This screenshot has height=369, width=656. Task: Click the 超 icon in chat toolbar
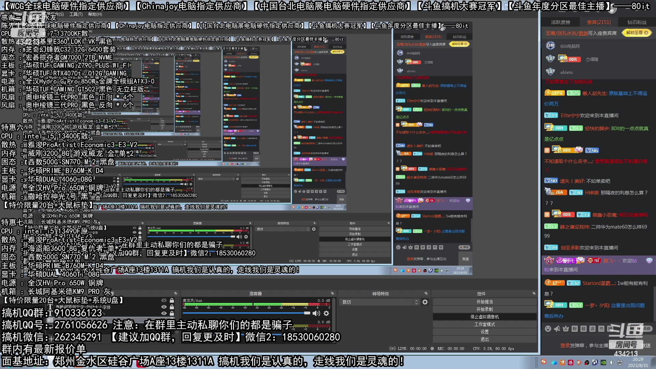point(584,329)
